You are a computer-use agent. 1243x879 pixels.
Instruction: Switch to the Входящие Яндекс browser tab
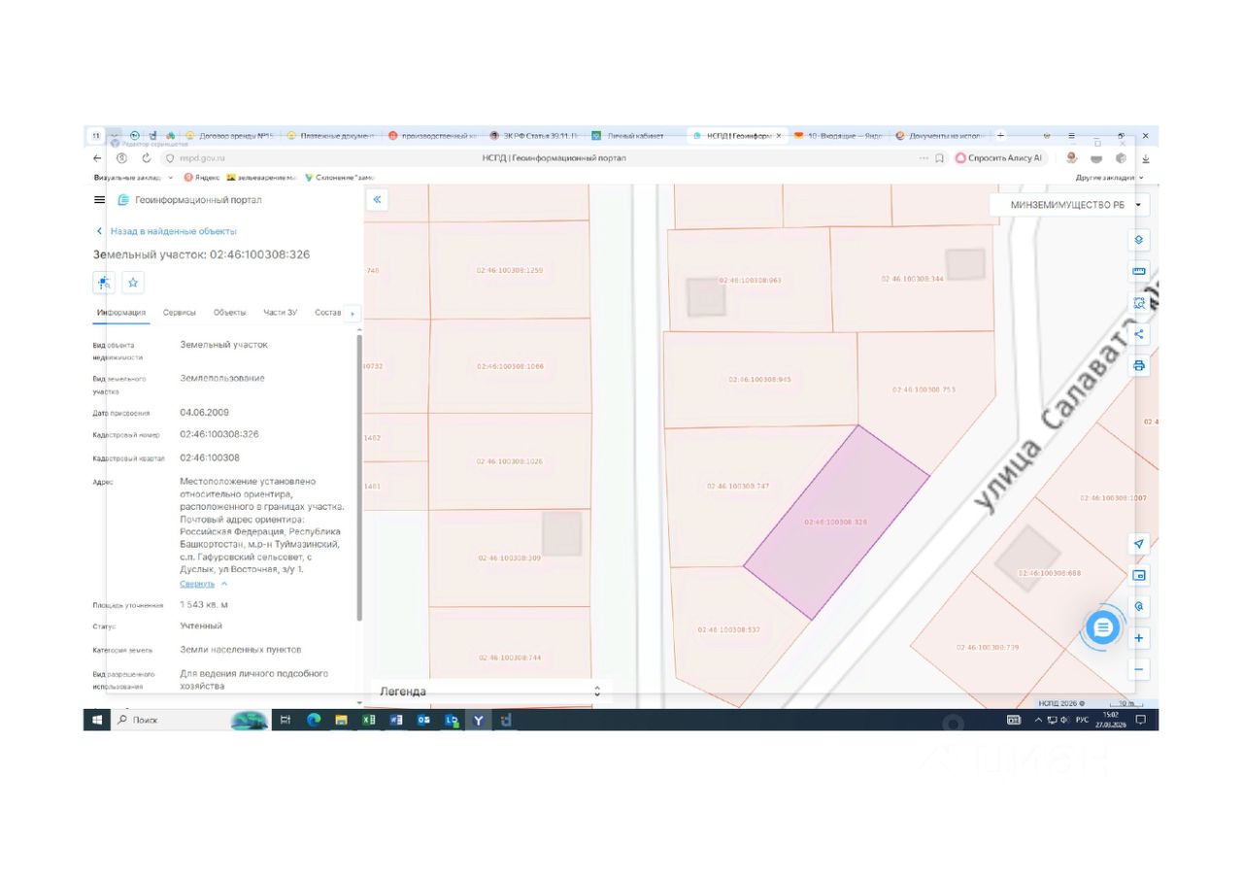click(838, 136)
